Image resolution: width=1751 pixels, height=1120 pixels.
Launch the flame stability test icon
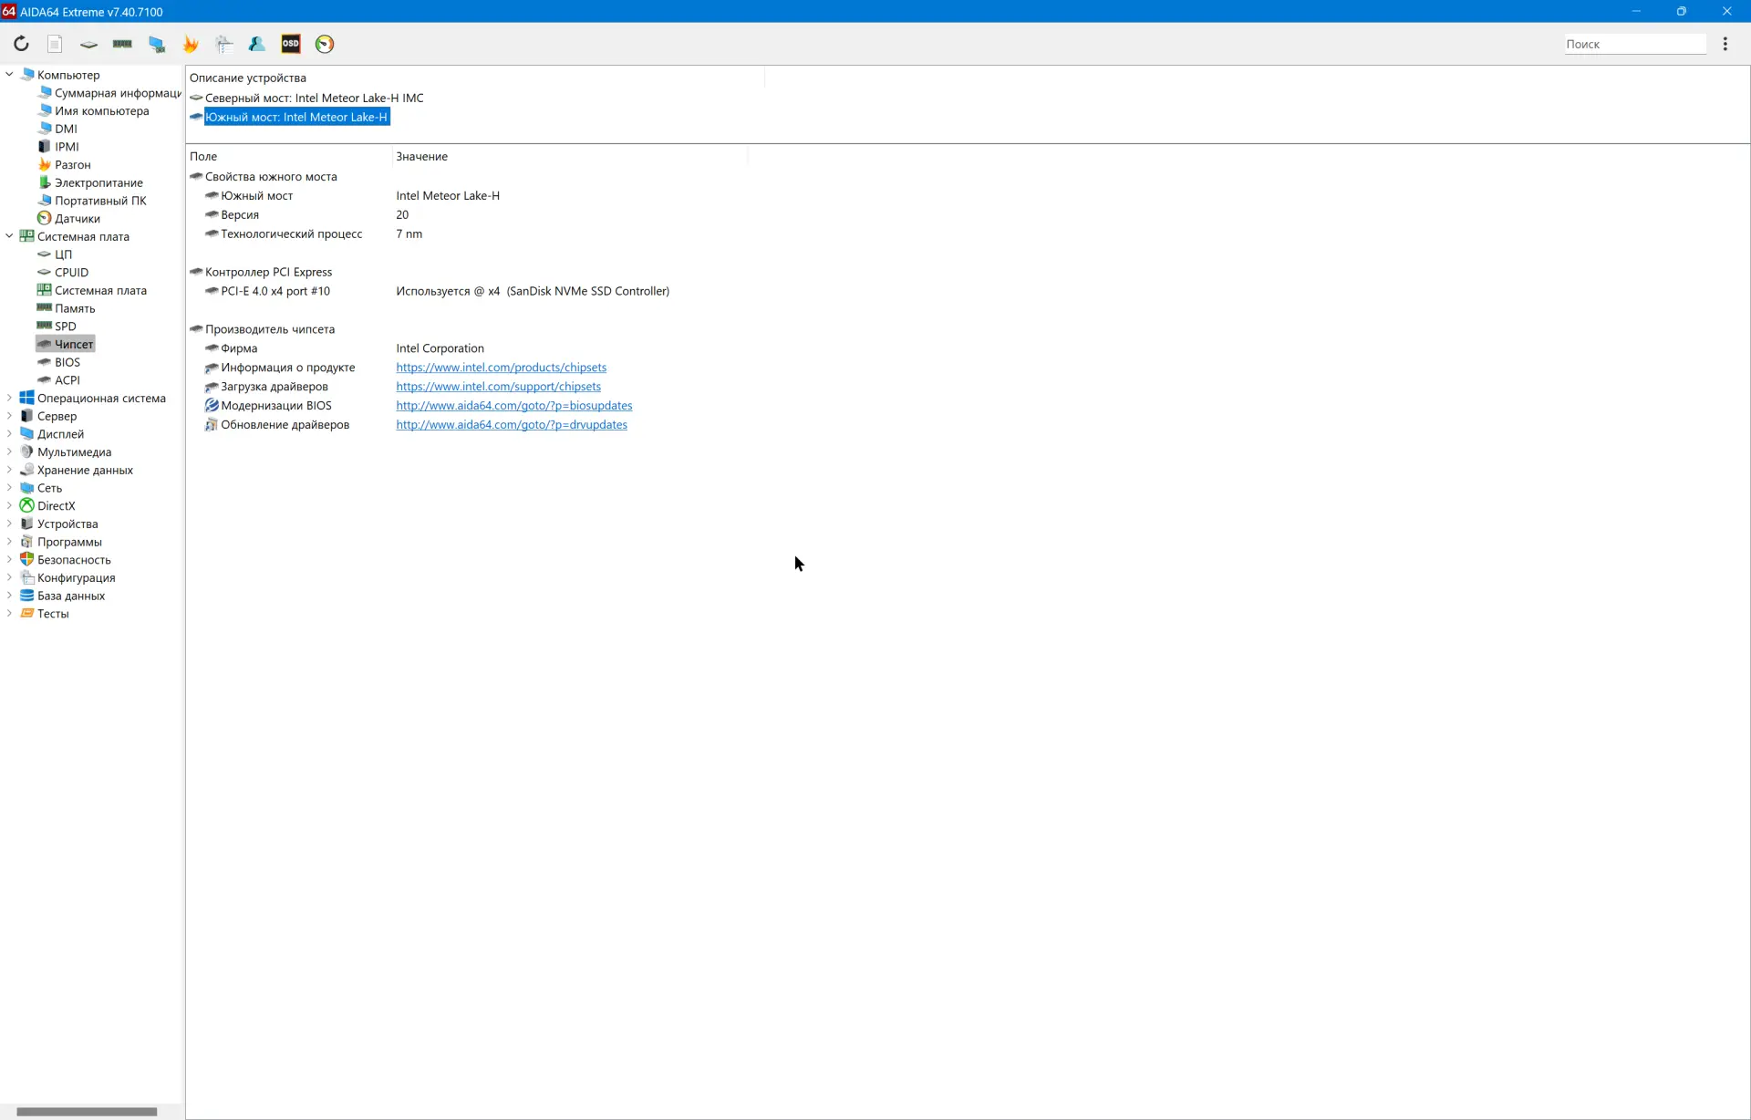[191, 44]
